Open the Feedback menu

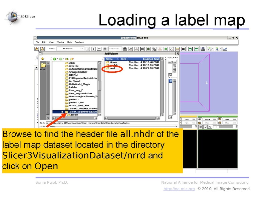79,43
